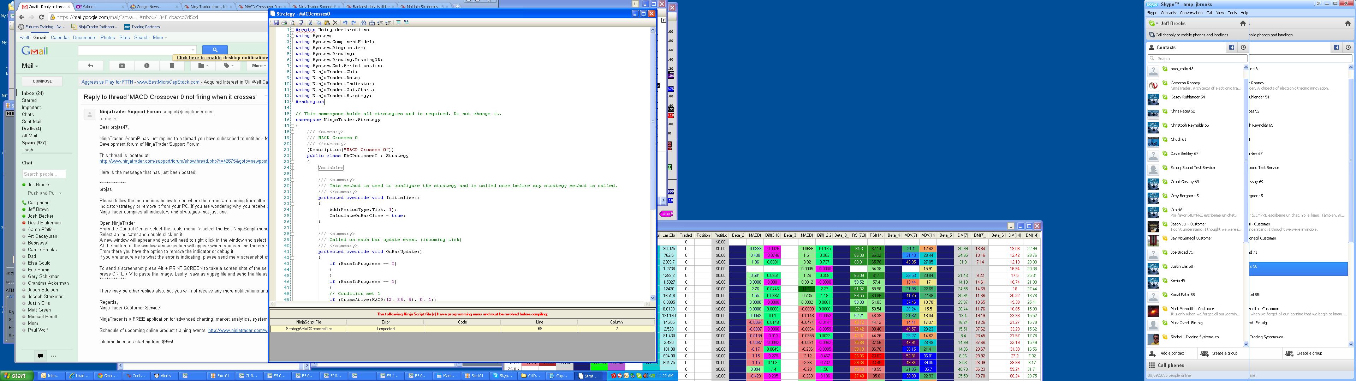Image resolution: width=1356 pixels, height=381 pixels.
Task: Open Gmail labels tag dropdown
Action: (229, 65)
